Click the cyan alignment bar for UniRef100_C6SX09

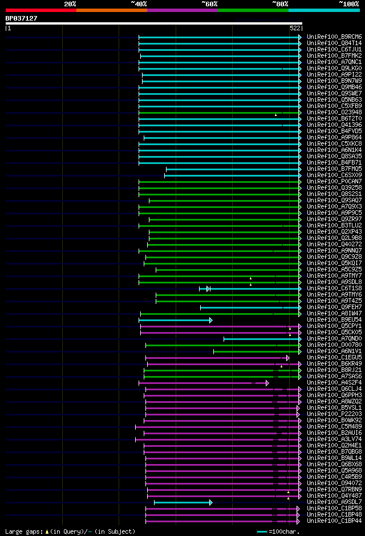pyautogui.click(x=233, y=175)
